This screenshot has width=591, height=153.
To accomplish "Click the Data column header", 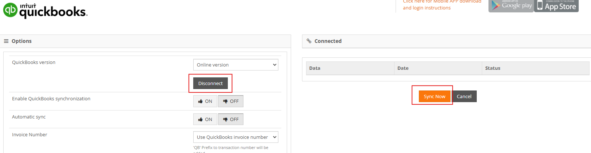I will (x=350, y=68).
